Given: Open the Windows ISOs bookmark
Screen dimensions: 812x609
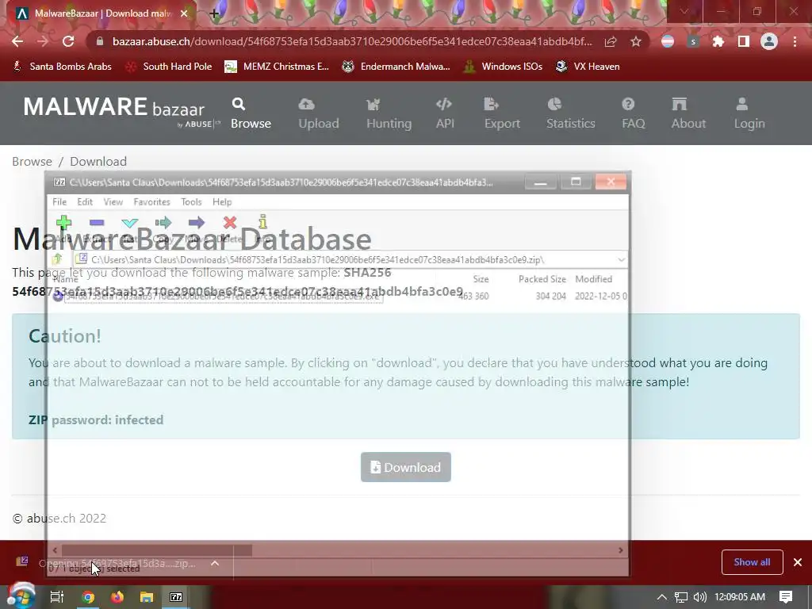Looking at the screenshot, I should tap(503, 67).
